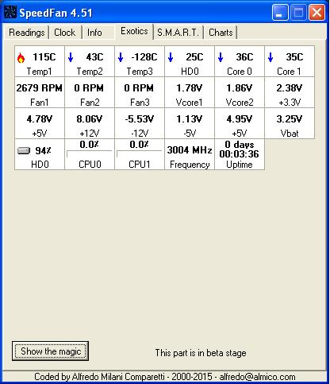Click the blue down arrow beside Temp3
Image resolution: width=330 pixels, height=384 pixels.
click(121, 57)
